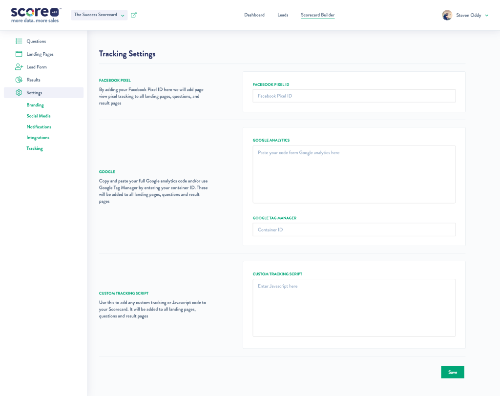500x396 pixels.
Task: Focus the Google Analytics code textarea
Action: point(354,174)
